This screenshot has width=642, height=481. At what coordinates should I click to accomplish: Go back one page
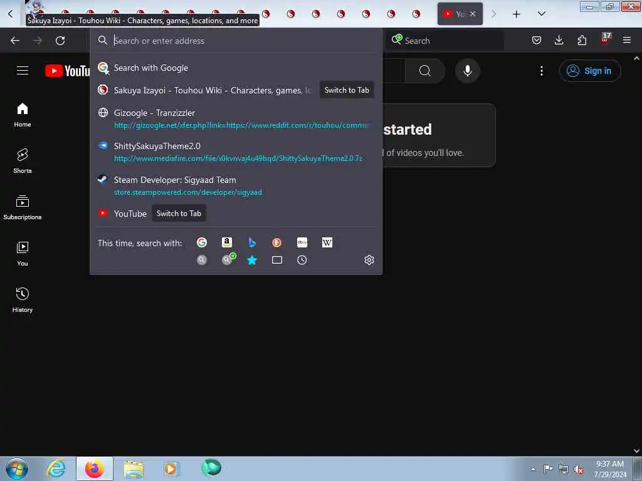click(x=15, y=41)
